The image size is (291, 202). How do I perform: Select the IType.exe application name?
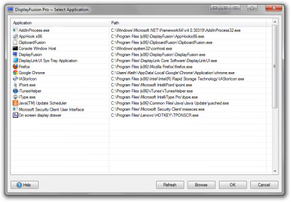(x=27, y=97)
